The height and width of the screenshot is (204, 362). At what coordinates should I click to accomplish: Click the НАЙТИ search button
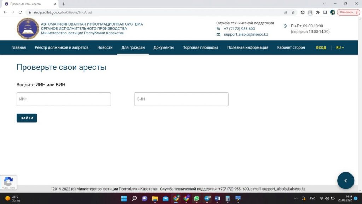pyautogui.click(x=27, y=118)
